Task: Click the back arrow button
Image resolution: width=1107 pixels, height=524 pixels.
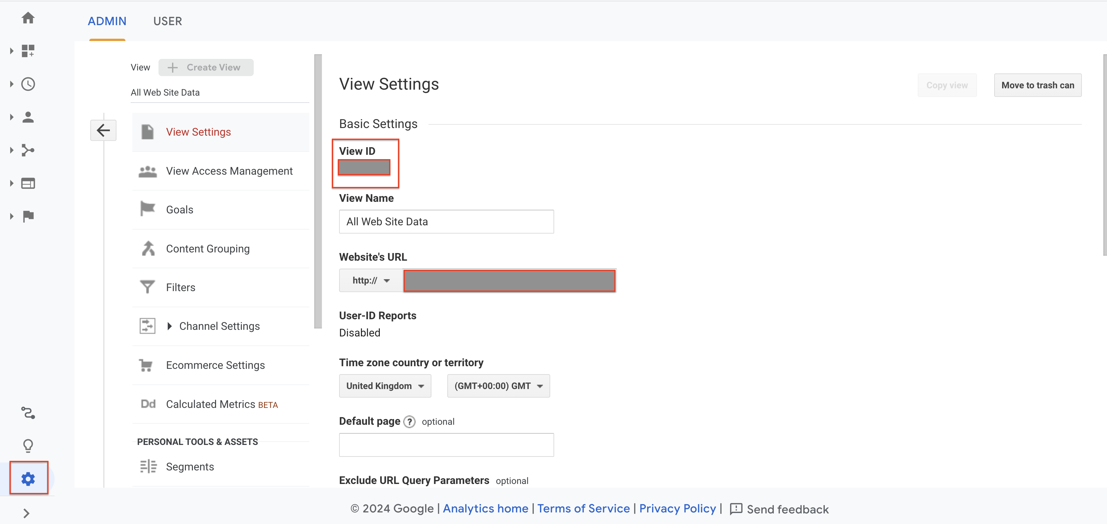Action: pos(103,130)
